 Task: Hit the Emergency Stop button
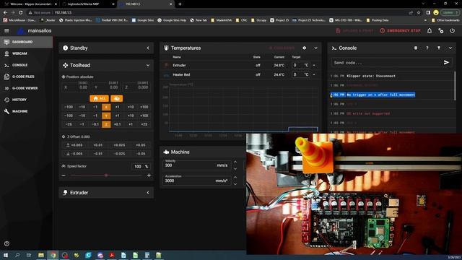(400, 30)
